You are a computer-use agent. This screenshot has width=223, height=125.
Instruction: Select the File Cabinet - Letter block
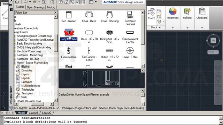pyautogui.click(x=89, y=54)
